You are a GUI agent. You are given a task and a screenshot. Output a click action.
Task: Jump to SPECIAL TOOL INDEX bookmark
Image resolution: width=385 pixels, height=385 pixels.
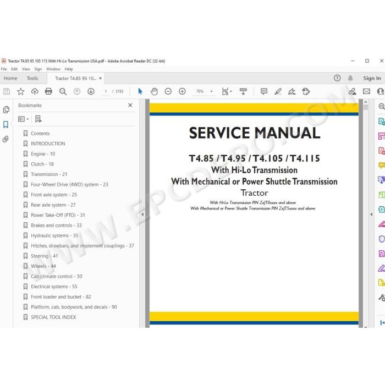pyautogui.click(x=53, y=317)
